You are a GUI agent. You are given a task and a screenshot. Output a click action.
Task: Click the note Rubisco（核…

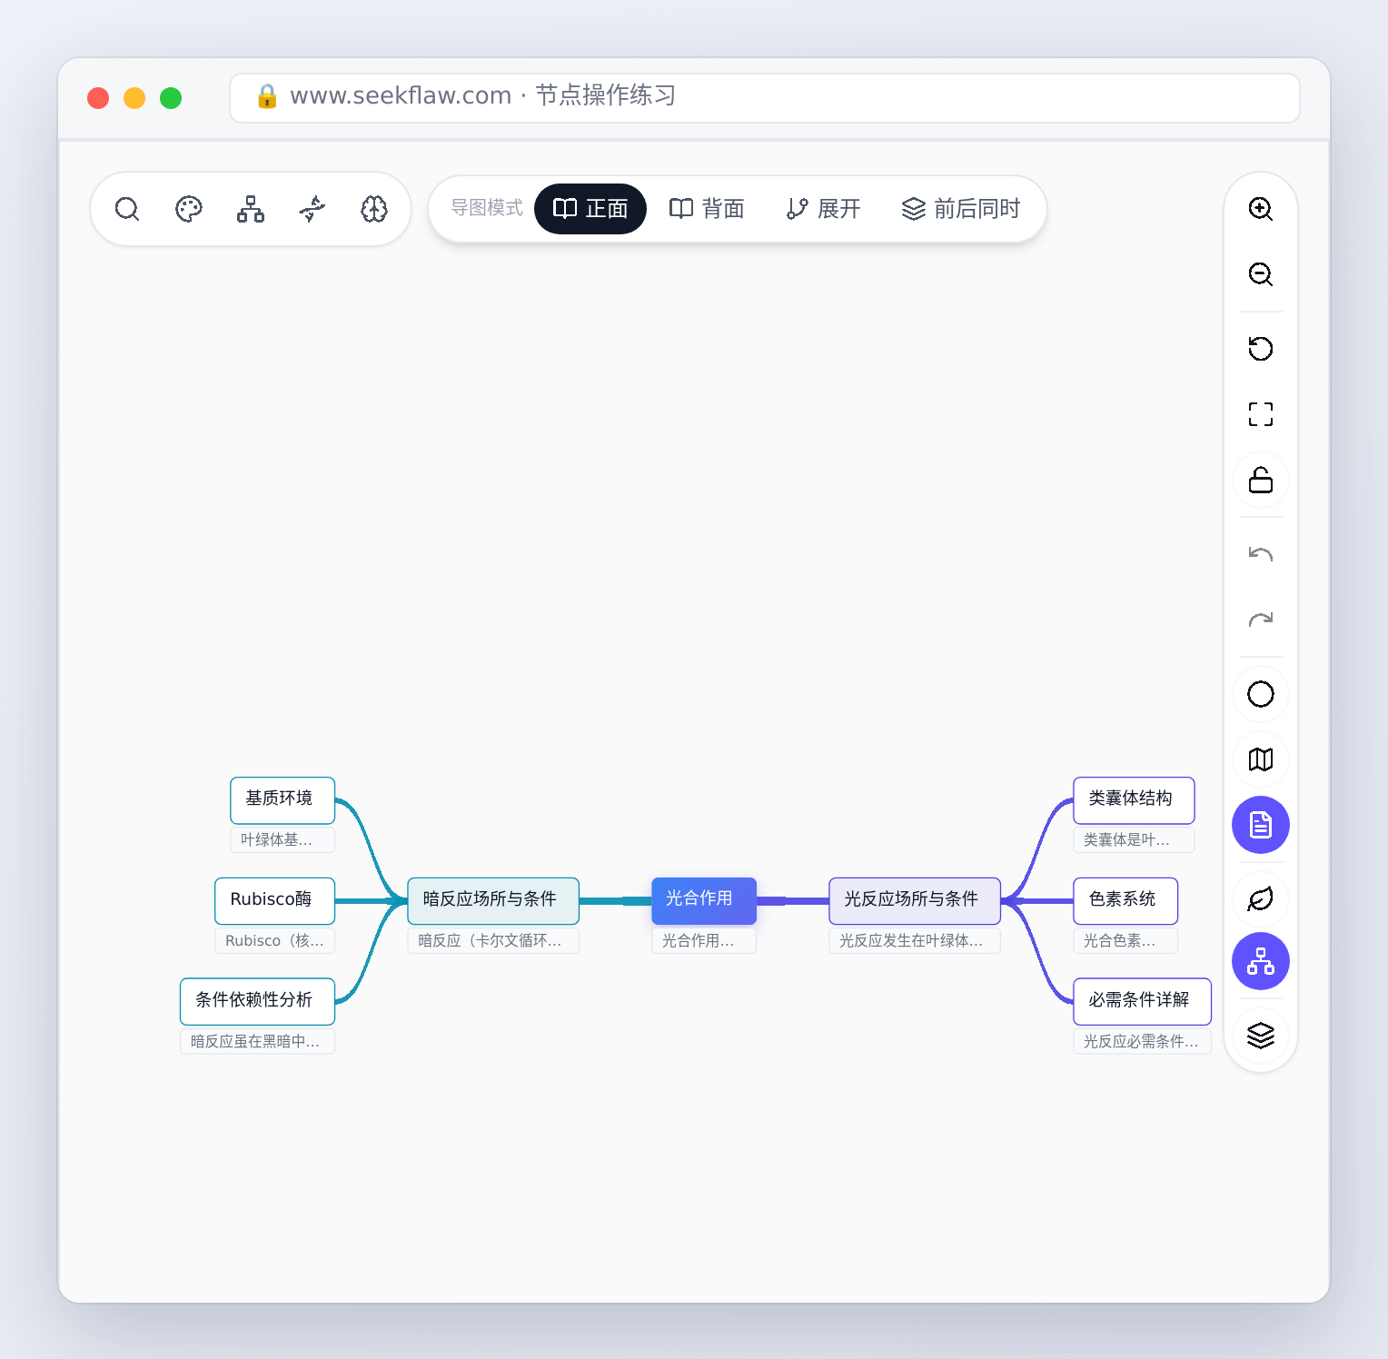click(x=275, y=940)
